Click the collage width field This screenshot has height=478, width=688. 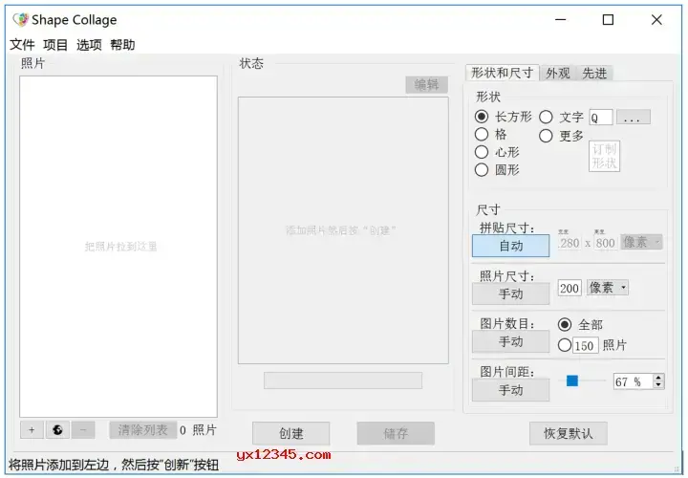point(570,242)
